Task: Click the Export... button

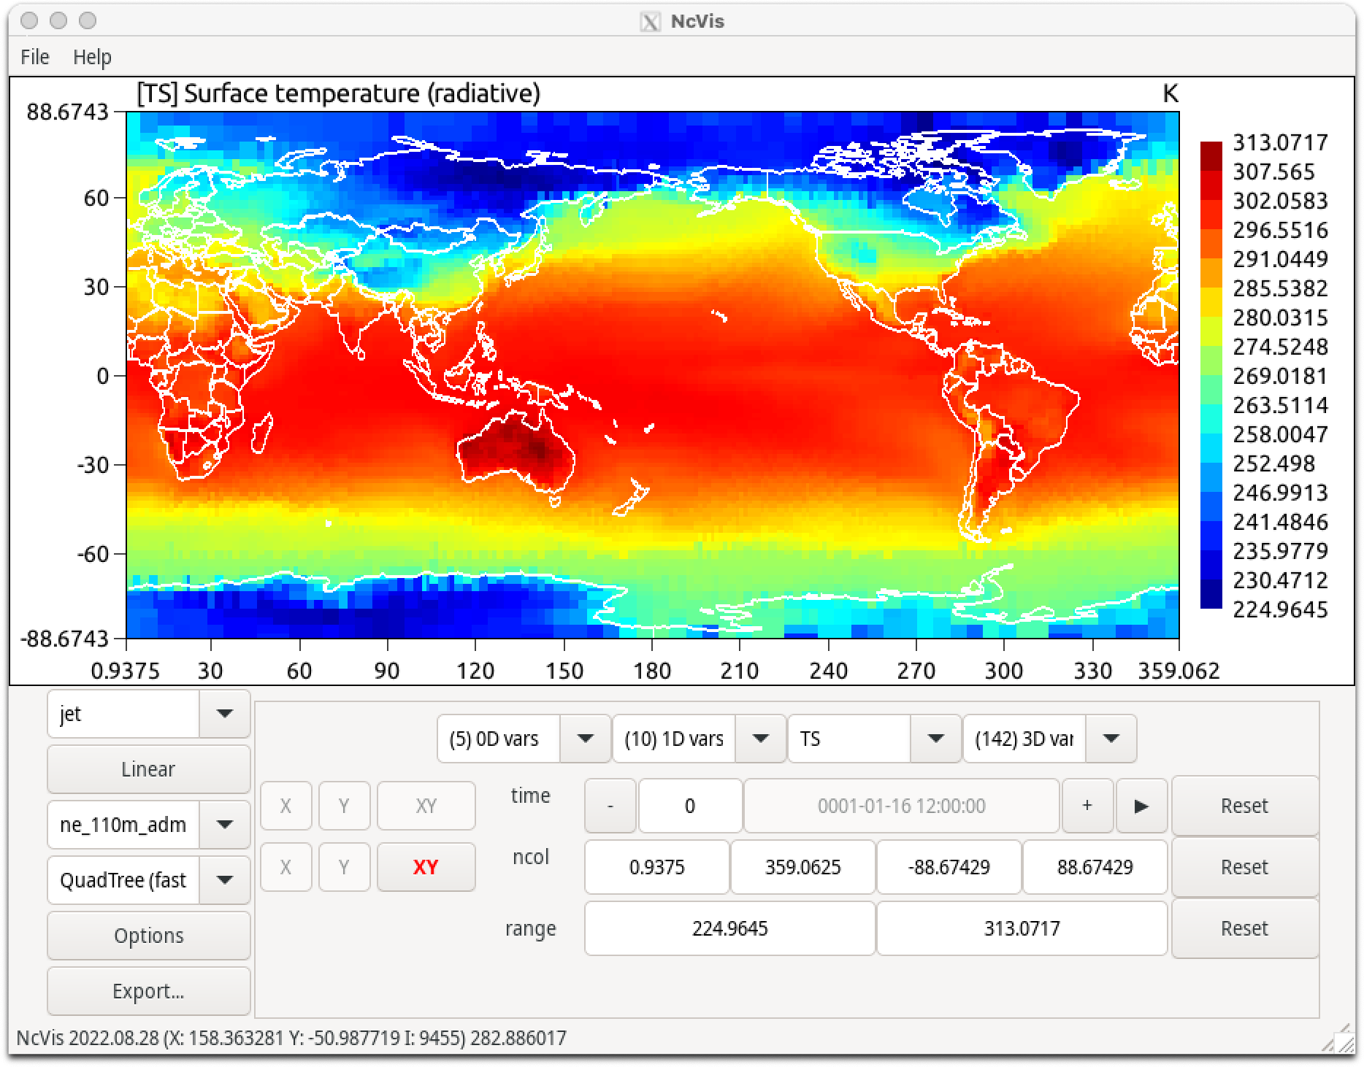Action: [149, 991]
